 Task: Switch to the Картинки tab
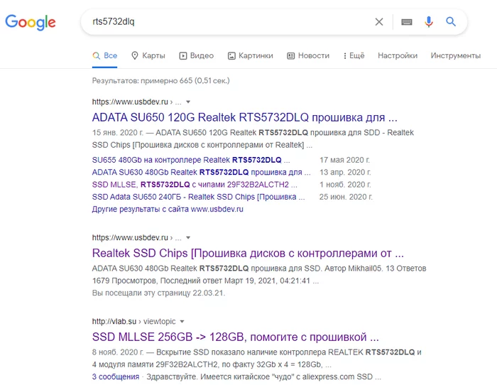[x=250, y=56]
